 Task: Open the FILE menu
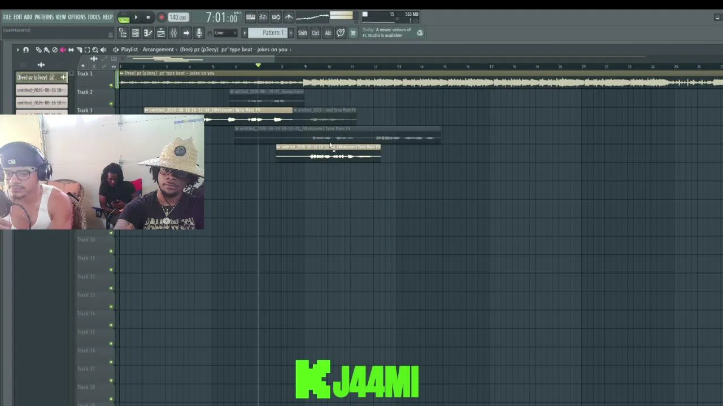(7, 17)
